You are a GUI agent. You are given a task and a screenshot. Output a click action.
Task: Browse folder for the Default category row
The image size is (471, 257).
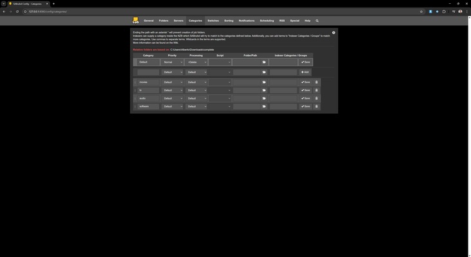coord(264,62)
